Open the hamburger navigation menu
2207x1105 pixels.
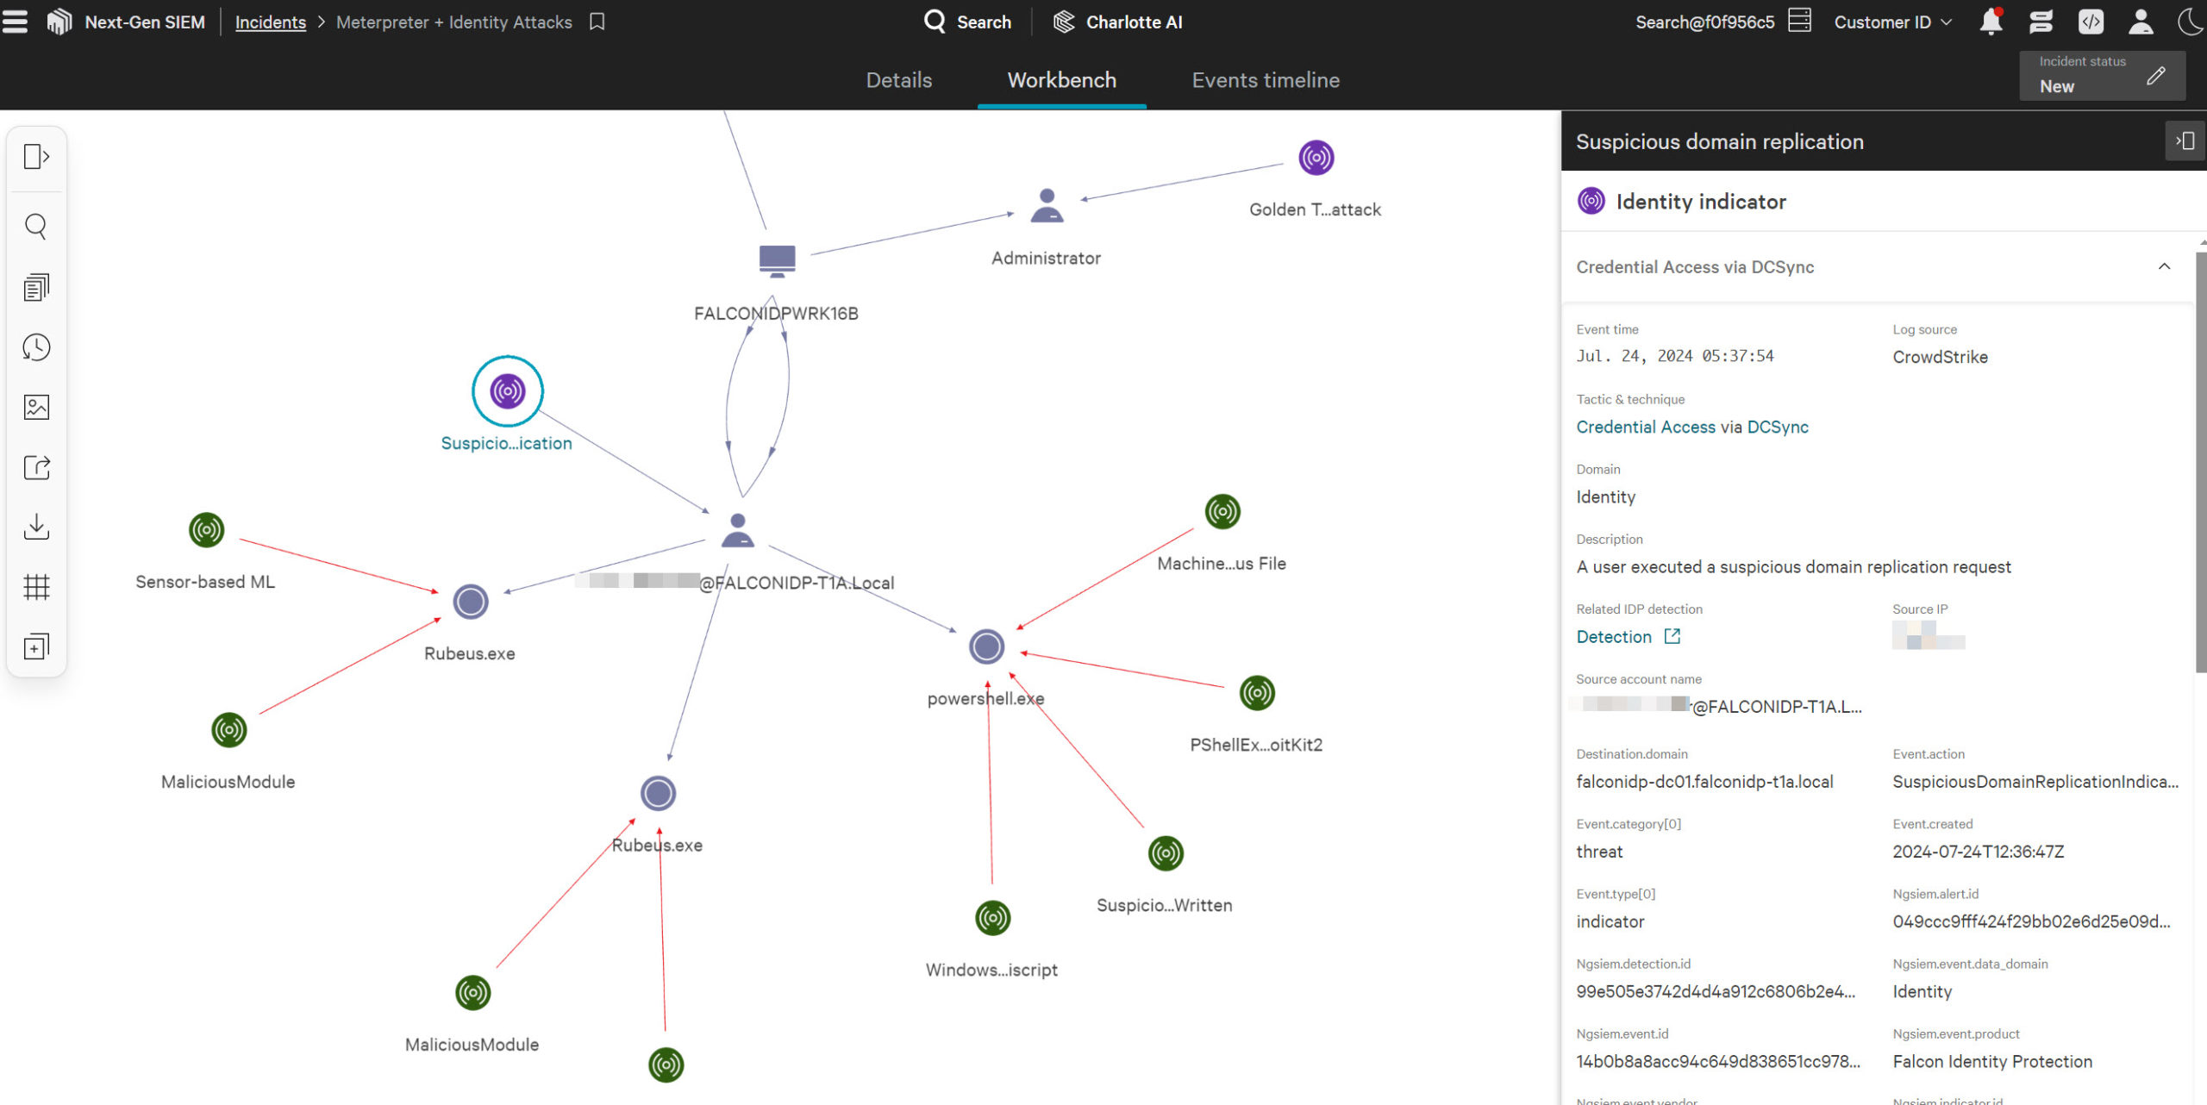(15, 22)
